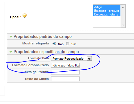Click the Texto de Sufixo label

(x=37, y=79)
